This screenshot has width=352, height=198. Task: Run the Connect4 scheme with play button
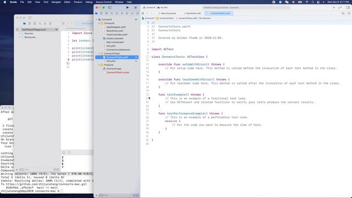pyautogui.click(x=127, y=7)
